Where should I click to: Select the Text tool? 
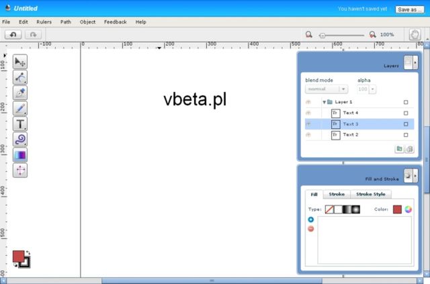[x=20, y=124]
